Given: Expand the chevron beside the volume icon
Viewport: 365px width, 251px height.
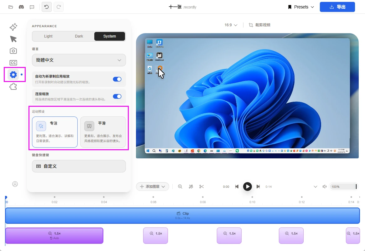Looking at the screenshot, I should (x=315, y=187).
